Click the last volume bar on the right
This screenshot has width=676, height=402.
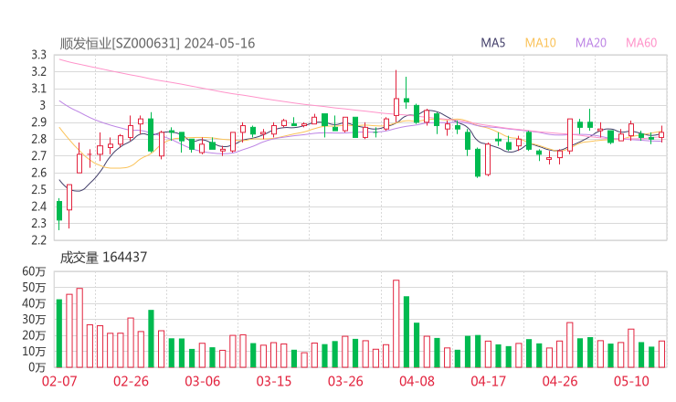[661, 354]
